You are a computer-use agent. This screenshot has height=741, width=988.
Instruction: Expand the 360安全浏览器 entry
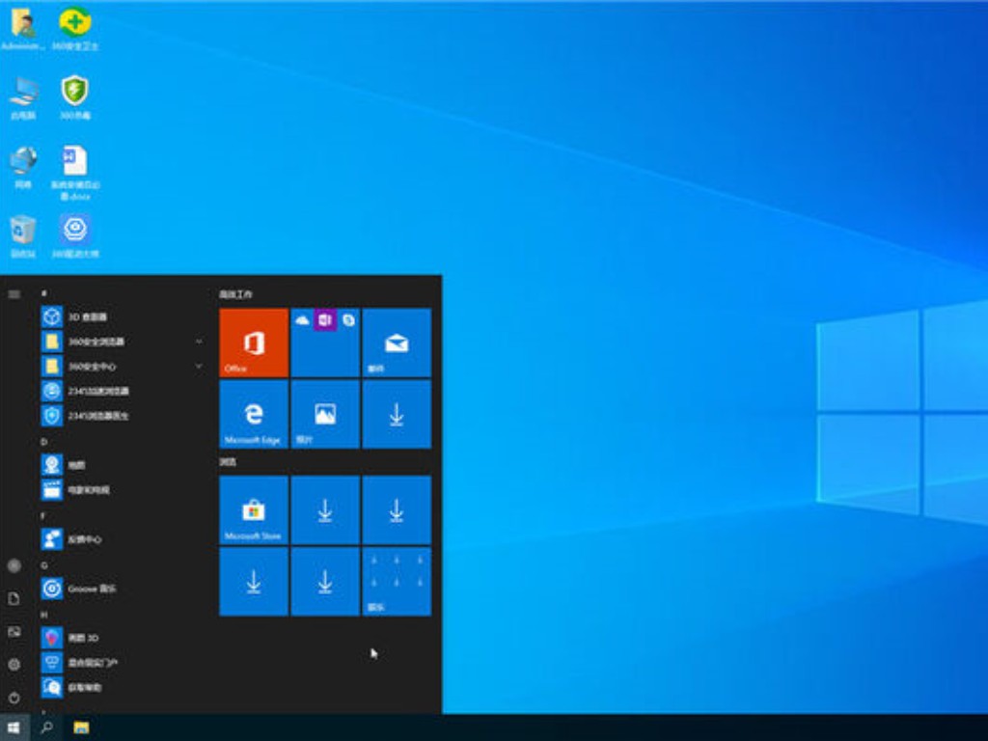[199, 342]
